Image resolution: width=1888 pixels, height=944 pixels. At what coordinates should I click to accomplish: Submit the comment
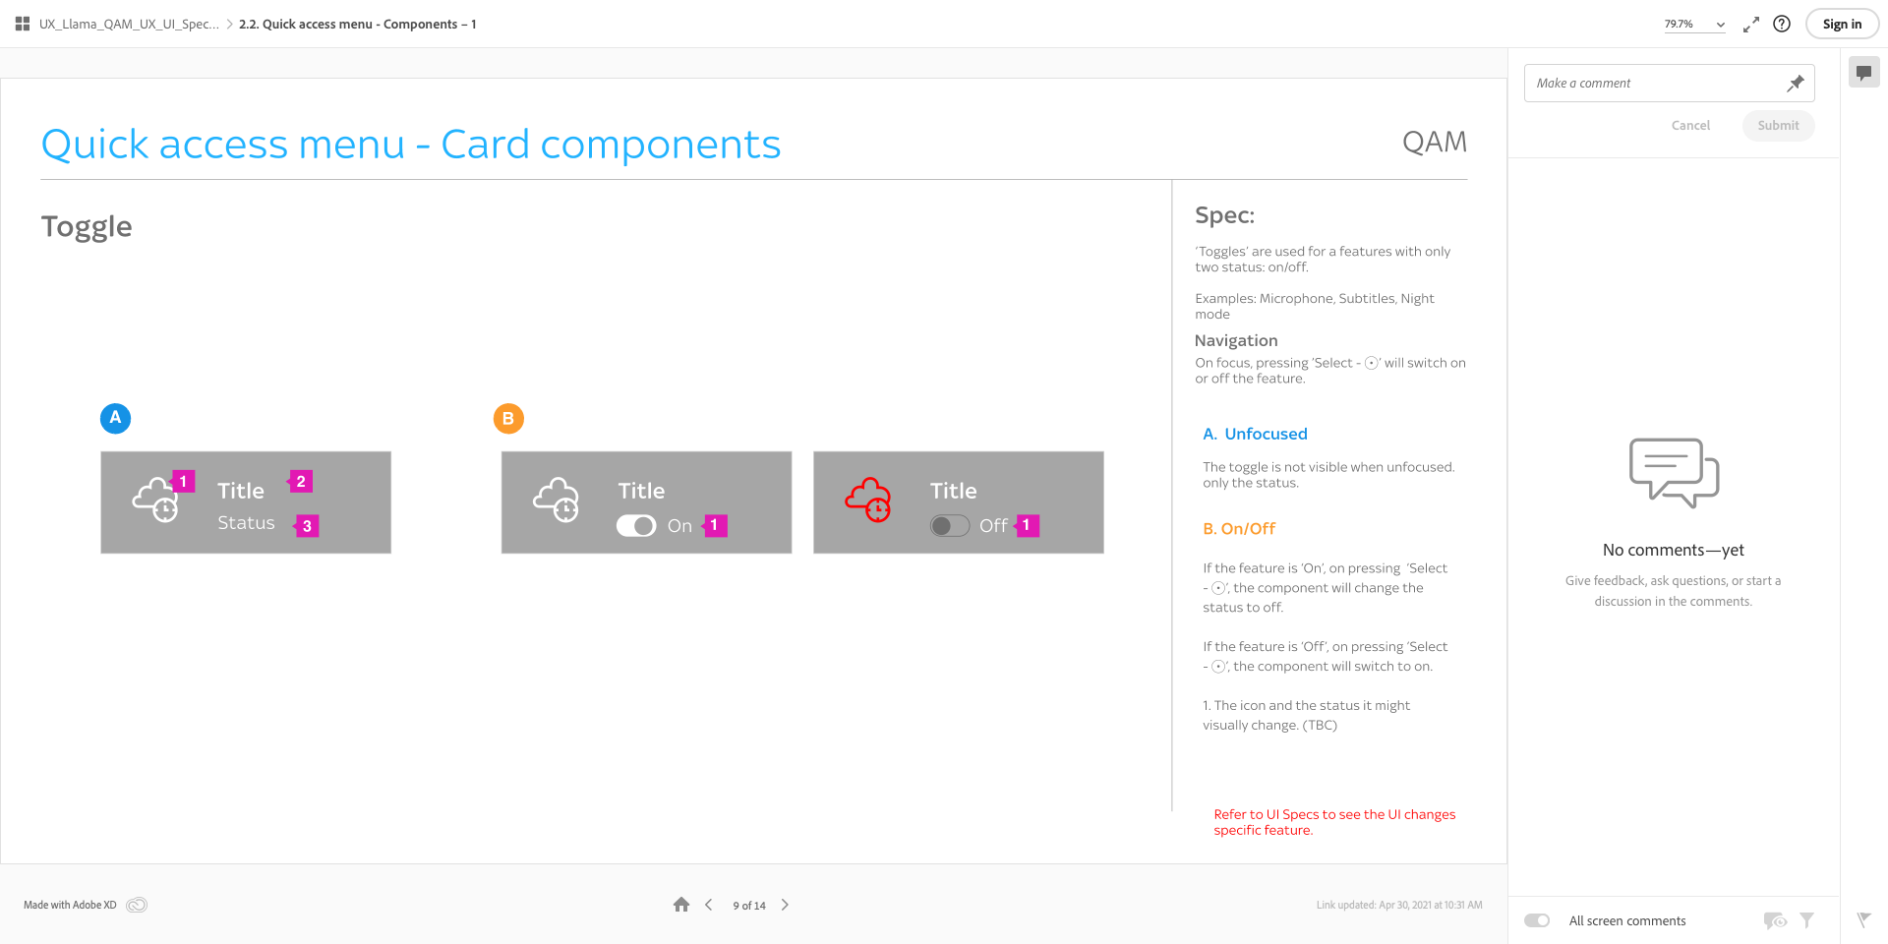[1778, 125]
